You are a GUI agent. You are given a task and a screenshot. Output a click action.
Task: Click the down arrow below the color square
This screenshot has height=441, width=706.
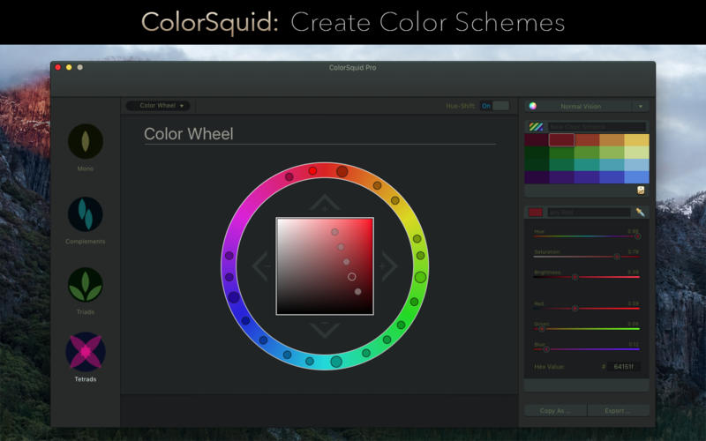pos(325,330)
